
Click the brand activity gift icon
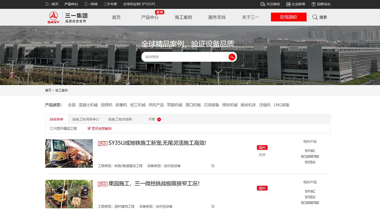[313, 4]
